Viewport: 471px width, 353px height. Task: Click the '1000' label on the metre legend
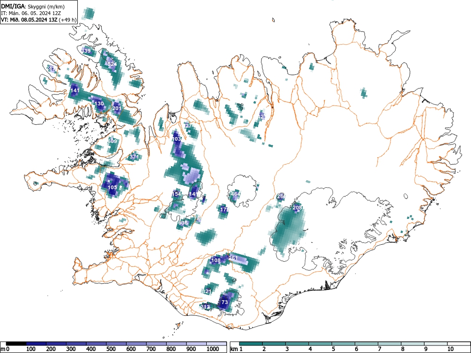[x=213, y=349]
